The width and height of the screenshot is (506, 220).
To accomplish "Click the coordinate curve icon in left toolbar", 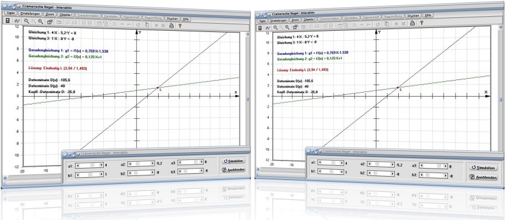I will pos(17,21).
